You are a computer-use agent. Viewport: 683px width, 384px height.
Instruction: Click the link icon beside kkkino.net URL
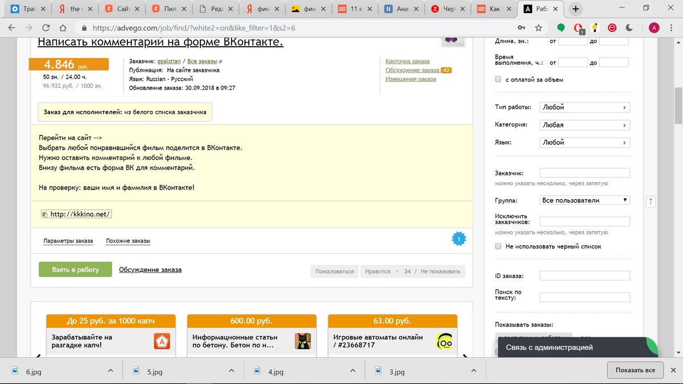point(45,214)
